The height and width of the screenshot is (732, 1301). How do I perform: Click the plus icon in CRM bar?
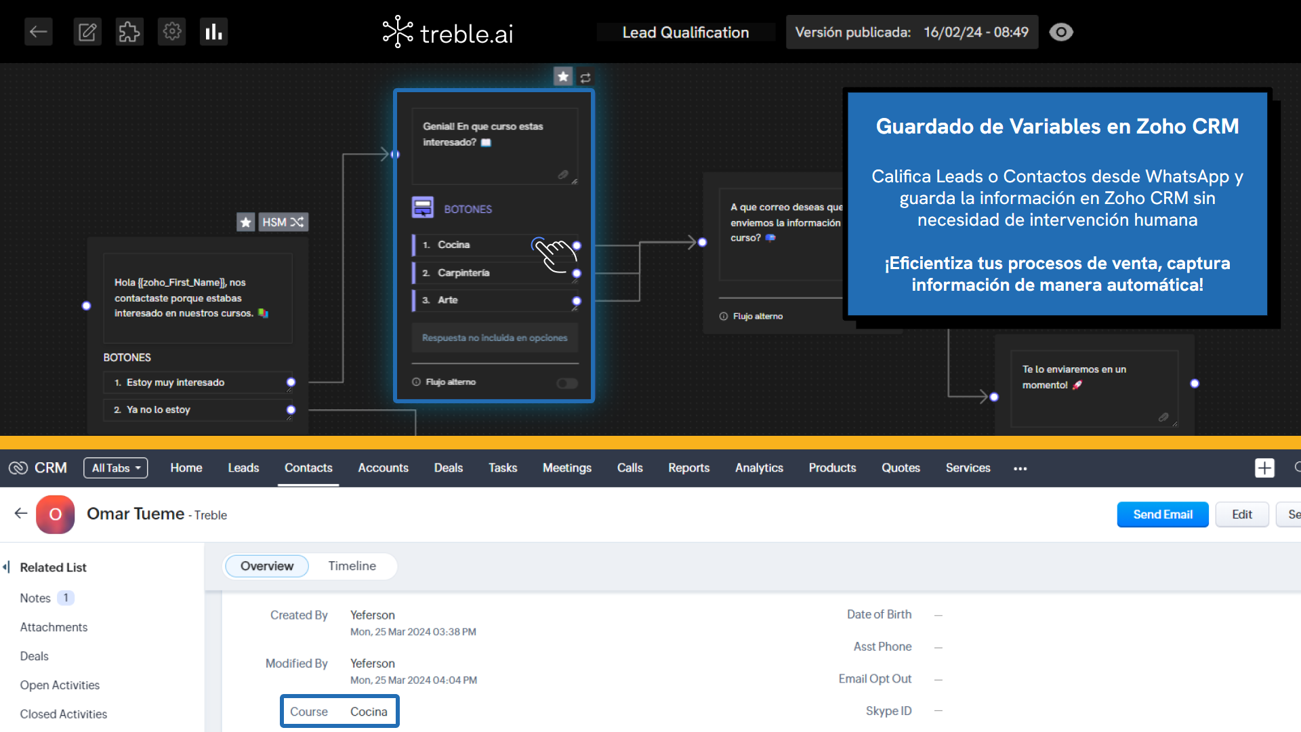[x=1264, y=468]
